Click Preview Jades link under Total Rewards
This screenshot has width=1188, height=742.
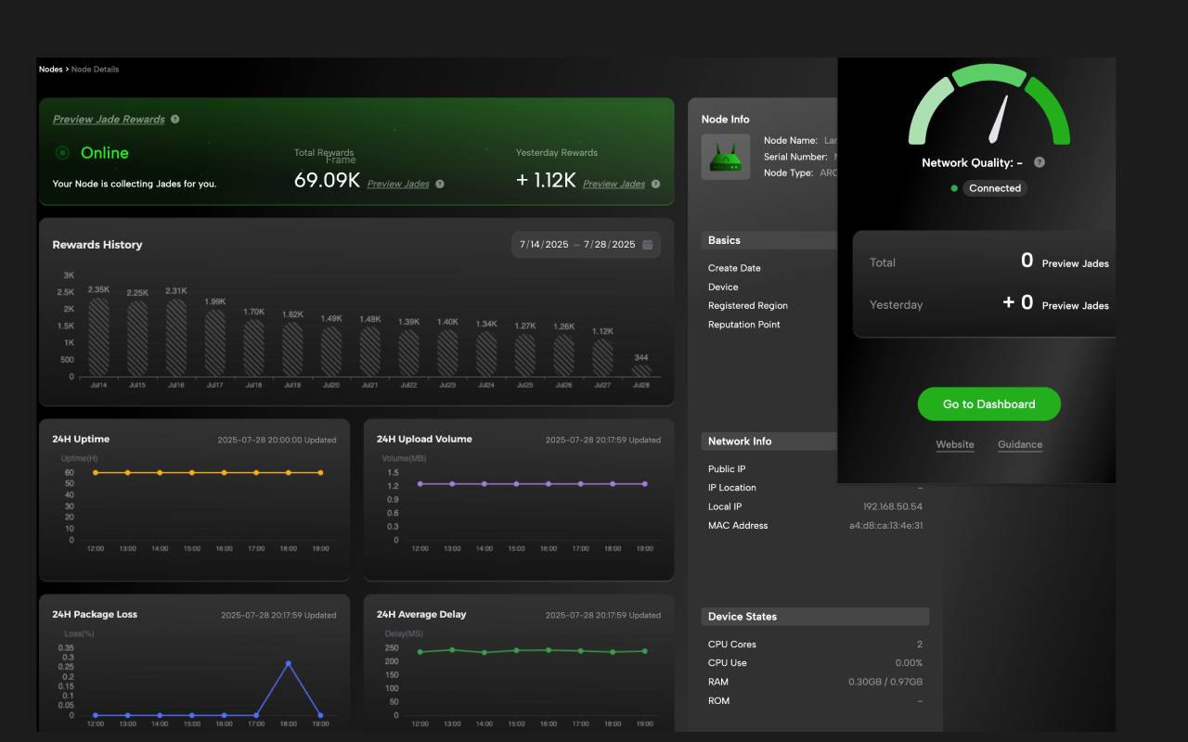398,184
